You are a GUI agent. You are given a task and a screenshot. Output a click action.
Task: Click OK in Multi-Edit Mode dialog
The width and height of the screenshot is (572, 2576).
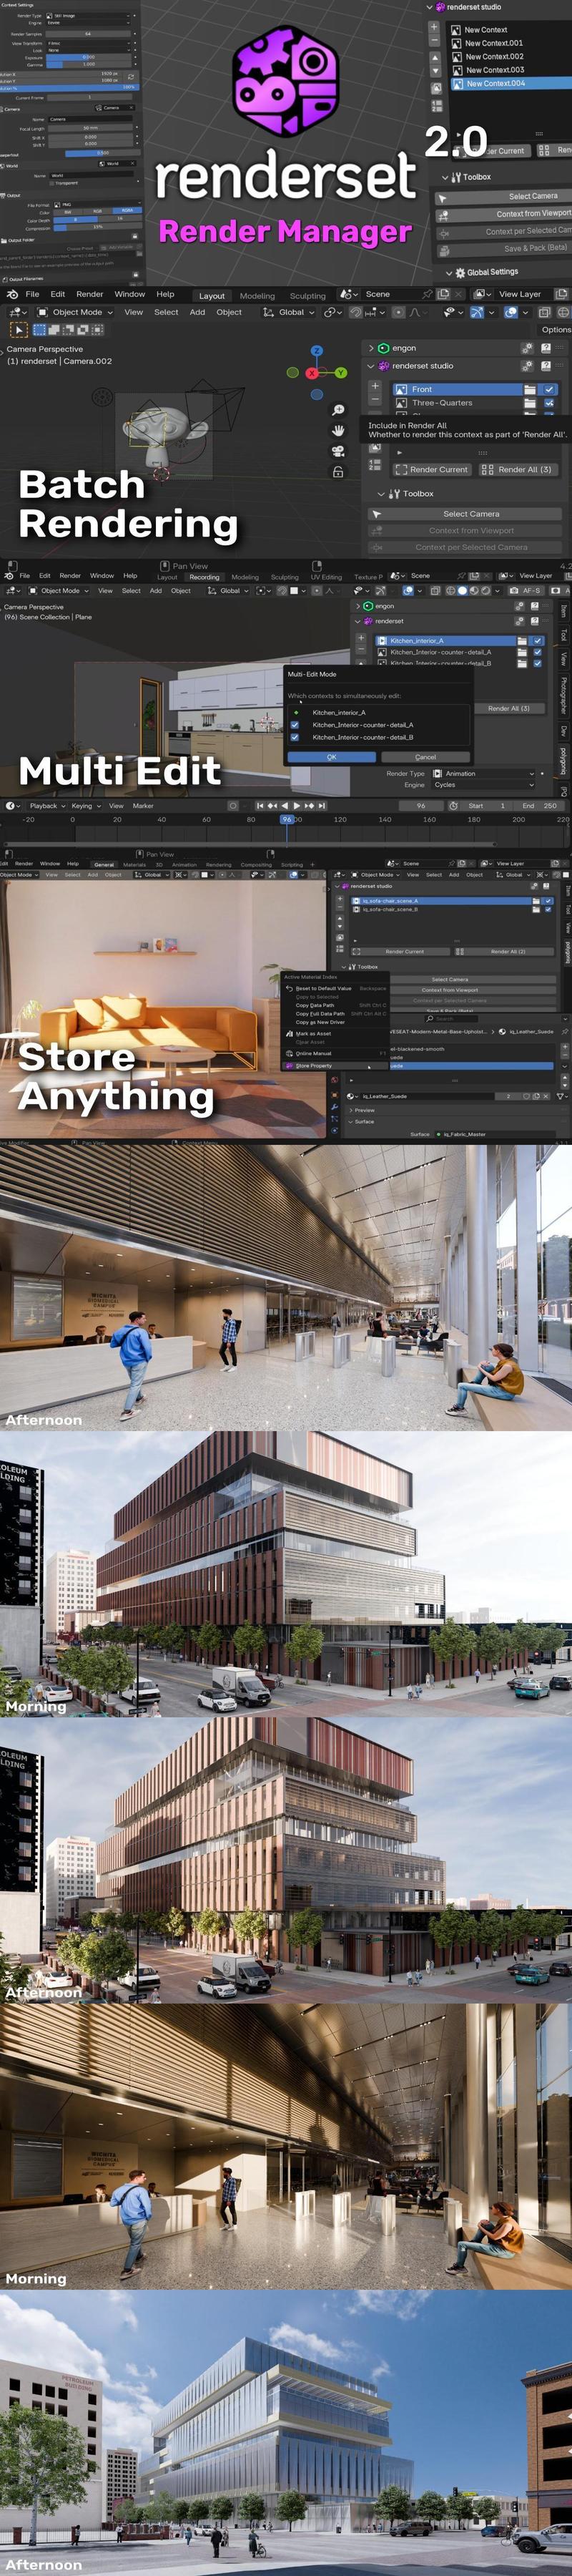coord(331,757)
